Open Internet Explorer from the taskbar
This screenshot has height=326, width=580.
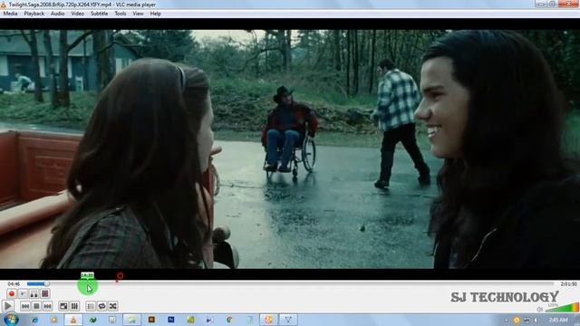pyautogui.click(x=34, y=320)
